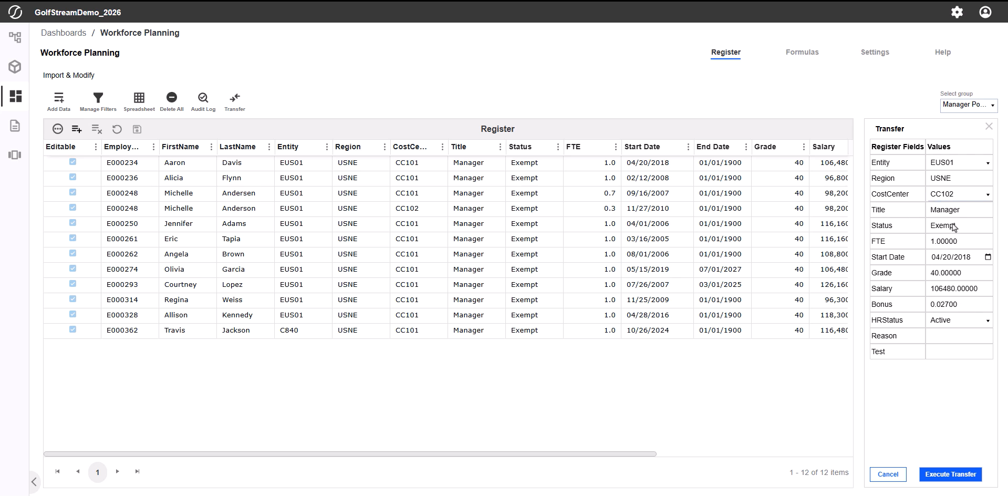Open the carousel icon in left sidebar
Viewport: 1008px width, 496px height.
[15, 155]
